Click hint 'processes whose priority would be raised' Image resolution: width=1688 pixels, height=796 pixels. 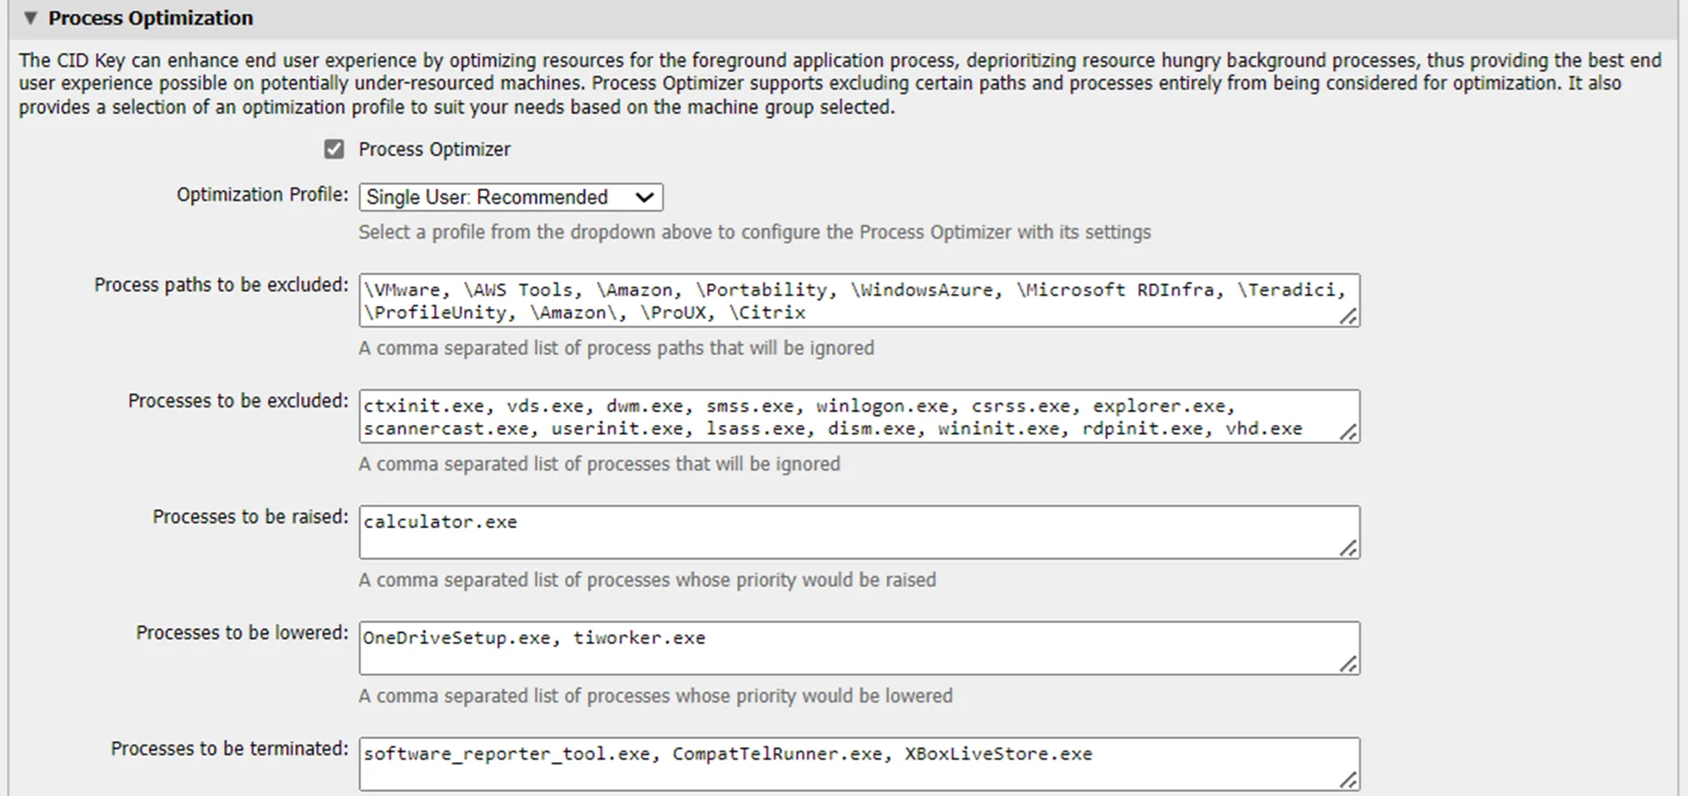(647, 580)
